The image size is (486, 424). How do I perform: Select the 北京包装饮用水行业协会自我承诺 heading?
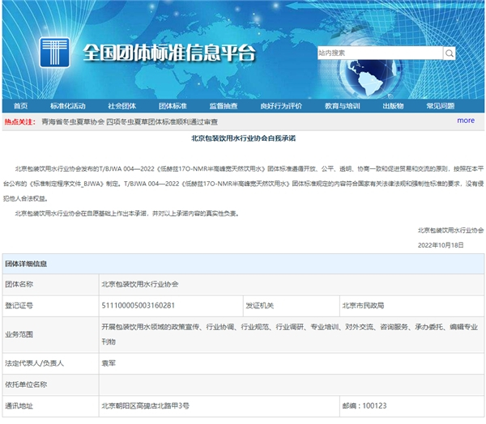[243, 138]
